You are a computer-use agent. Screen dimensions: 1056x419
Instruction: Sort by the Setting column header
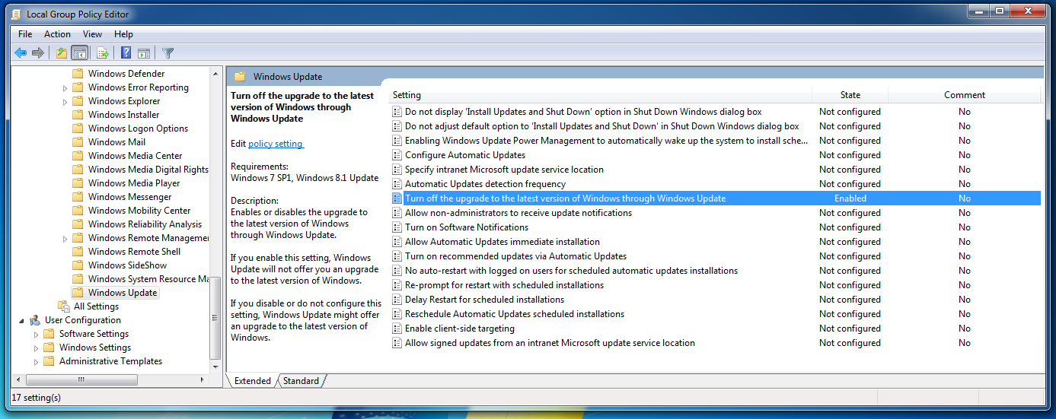click(600, 95)
